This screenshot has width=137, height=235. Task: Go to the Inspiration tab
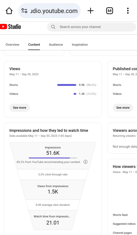tap(80, 45)
